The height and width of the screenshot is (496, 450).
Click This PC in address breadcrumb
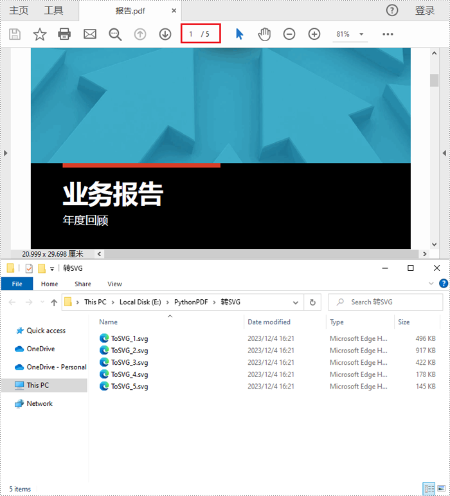point(95,302)
